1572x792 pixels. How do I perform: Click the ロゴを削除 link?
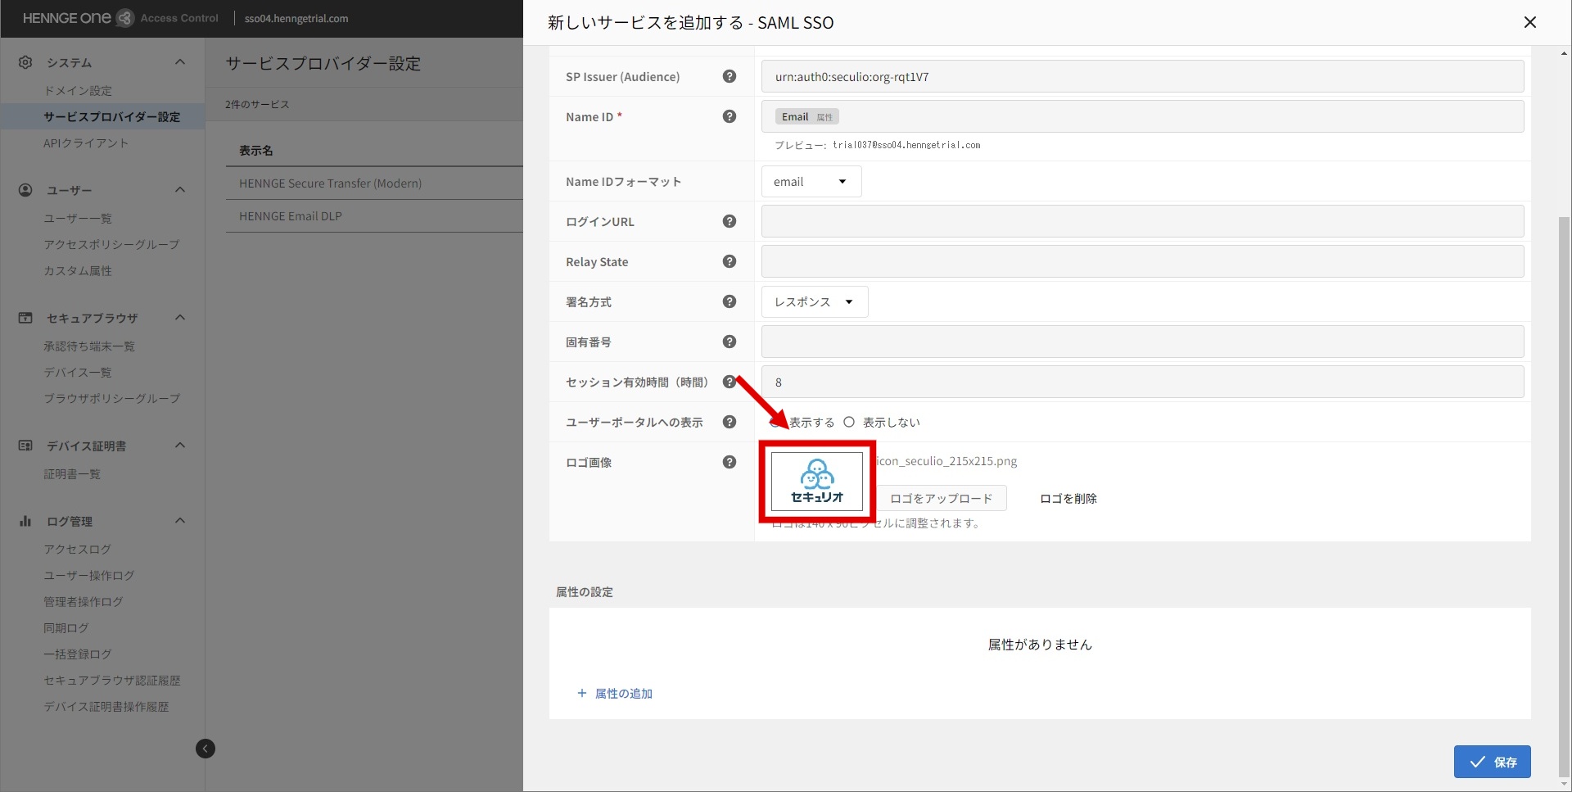1068,498
